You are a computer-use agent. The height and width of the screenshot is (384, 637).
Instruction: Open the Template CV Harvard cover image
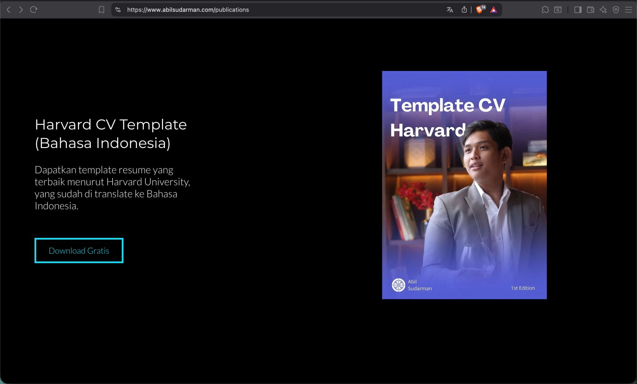coord(464,185)
